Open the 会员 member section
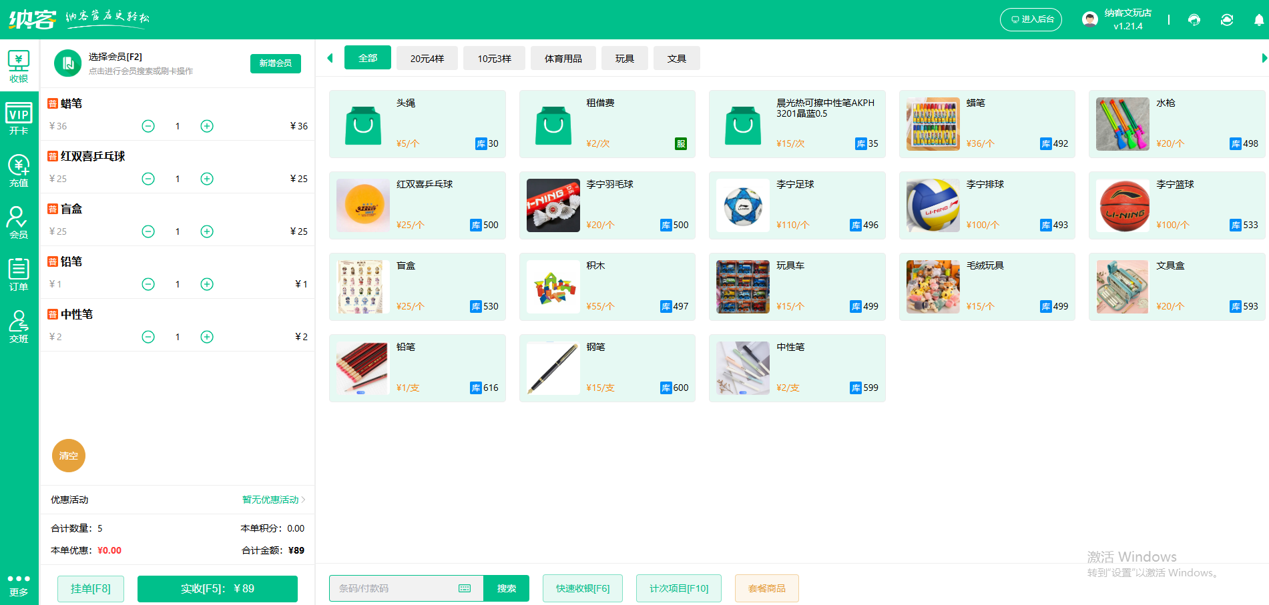The width and height of the screenshot is (1269, 605). pyautogui.click(x=19, y=222)
